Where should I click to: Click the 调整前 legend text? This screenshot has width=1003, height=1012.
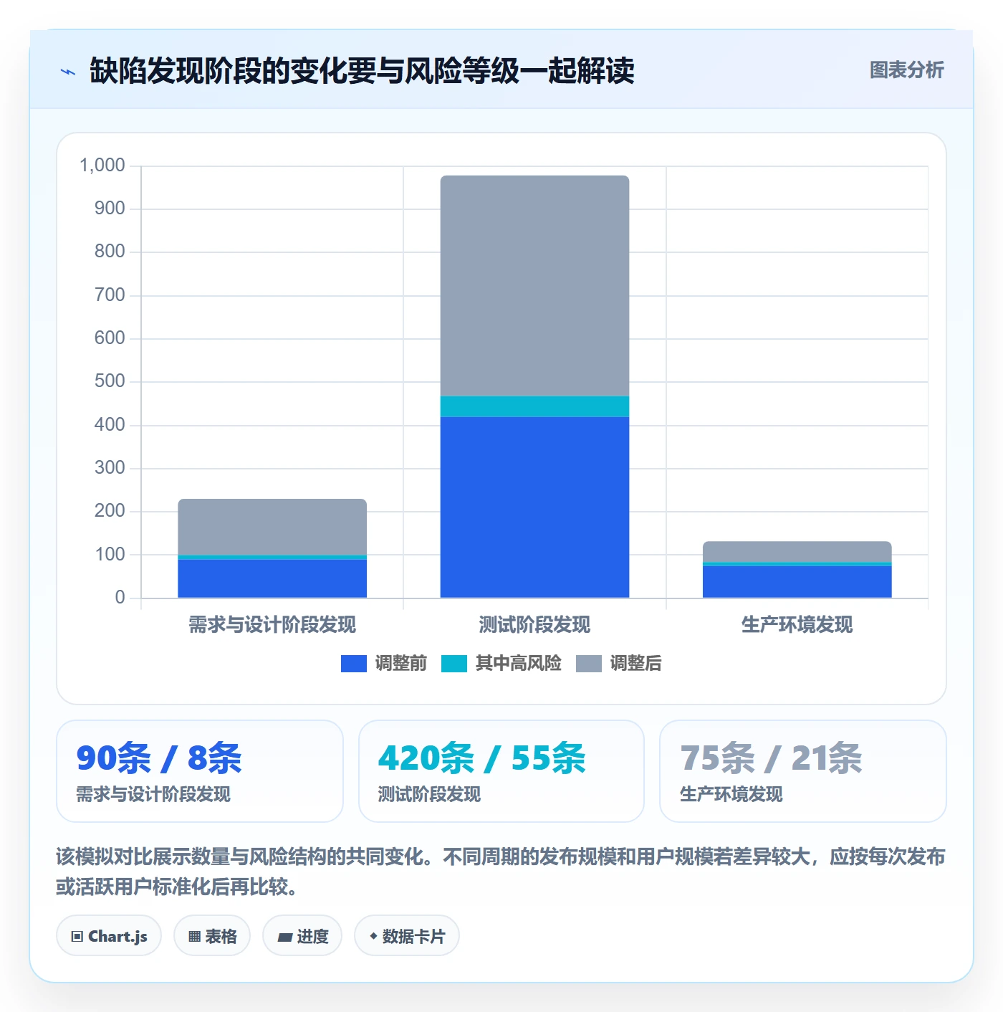(401, 664)
